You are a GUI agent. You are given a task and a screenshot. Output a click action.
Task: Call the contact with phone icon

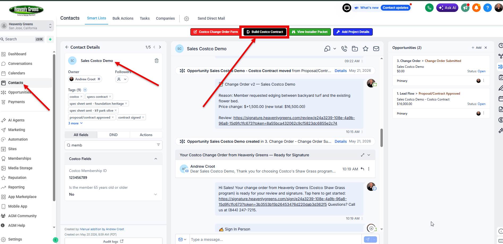(344, 49)
